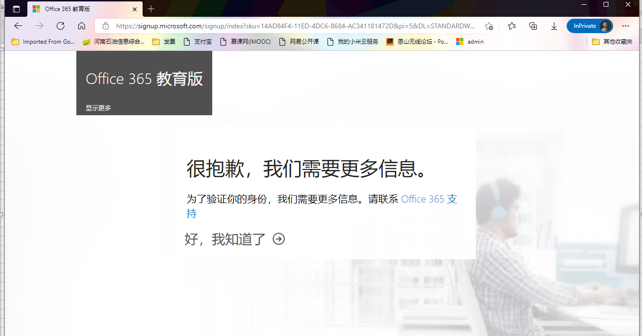The height and width of the screenshot is (336, 642).
Task: Go to the Home page icon
Action: click(x=82, y=26)
